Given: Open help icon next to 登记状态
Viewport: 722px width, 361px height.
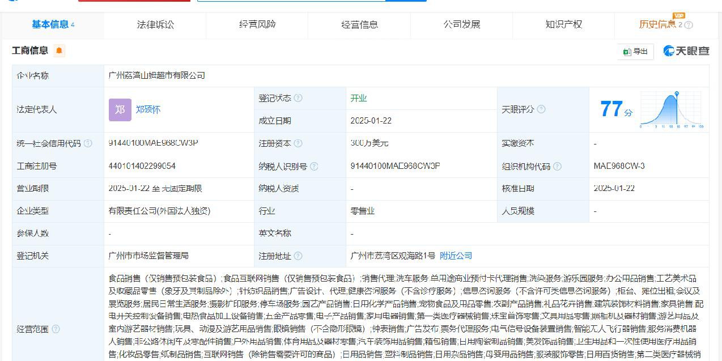Looking at the screenshot, I should tap(298, 98).
